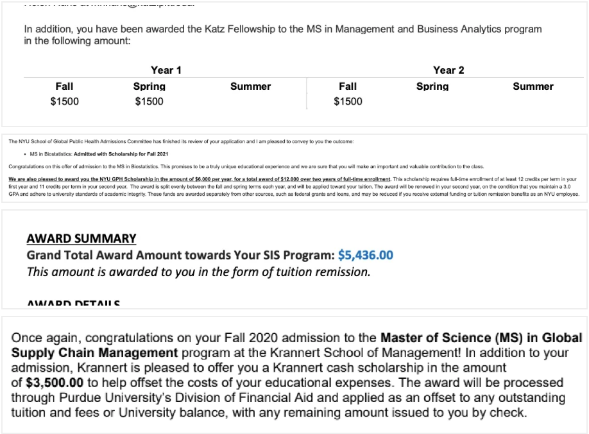The image size is (589, 434).
Task: Click the AWARD SUMMARY heading
Action: click(81, 239)
